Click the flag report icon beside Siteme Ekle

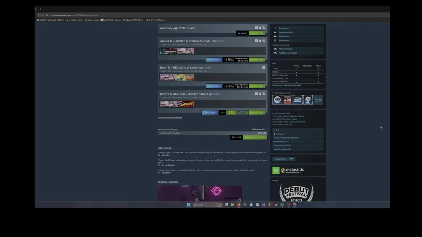[291, 159]
